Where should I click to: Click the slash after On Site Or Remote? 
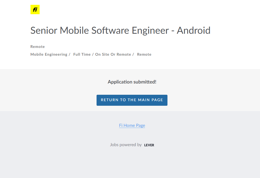pyautogui.click(x=133, y=54)
